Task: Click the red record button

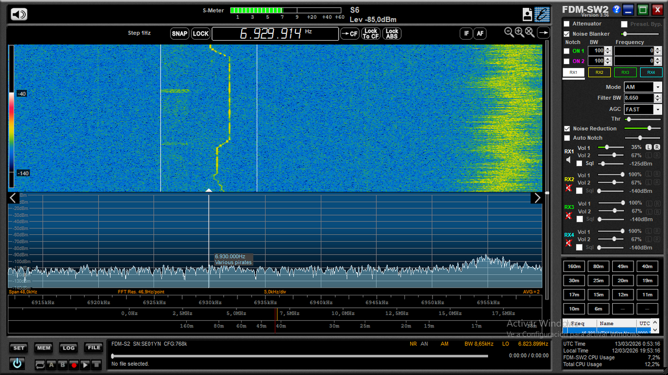Action: point(74,365)
